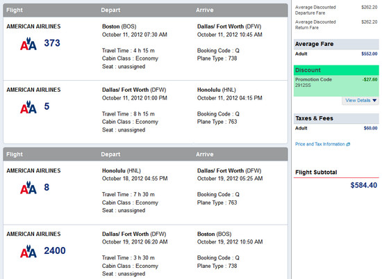Screen dimensions: 382x279
Task: Click the American Airlines logo for flight 373
Action: [28, 44]
